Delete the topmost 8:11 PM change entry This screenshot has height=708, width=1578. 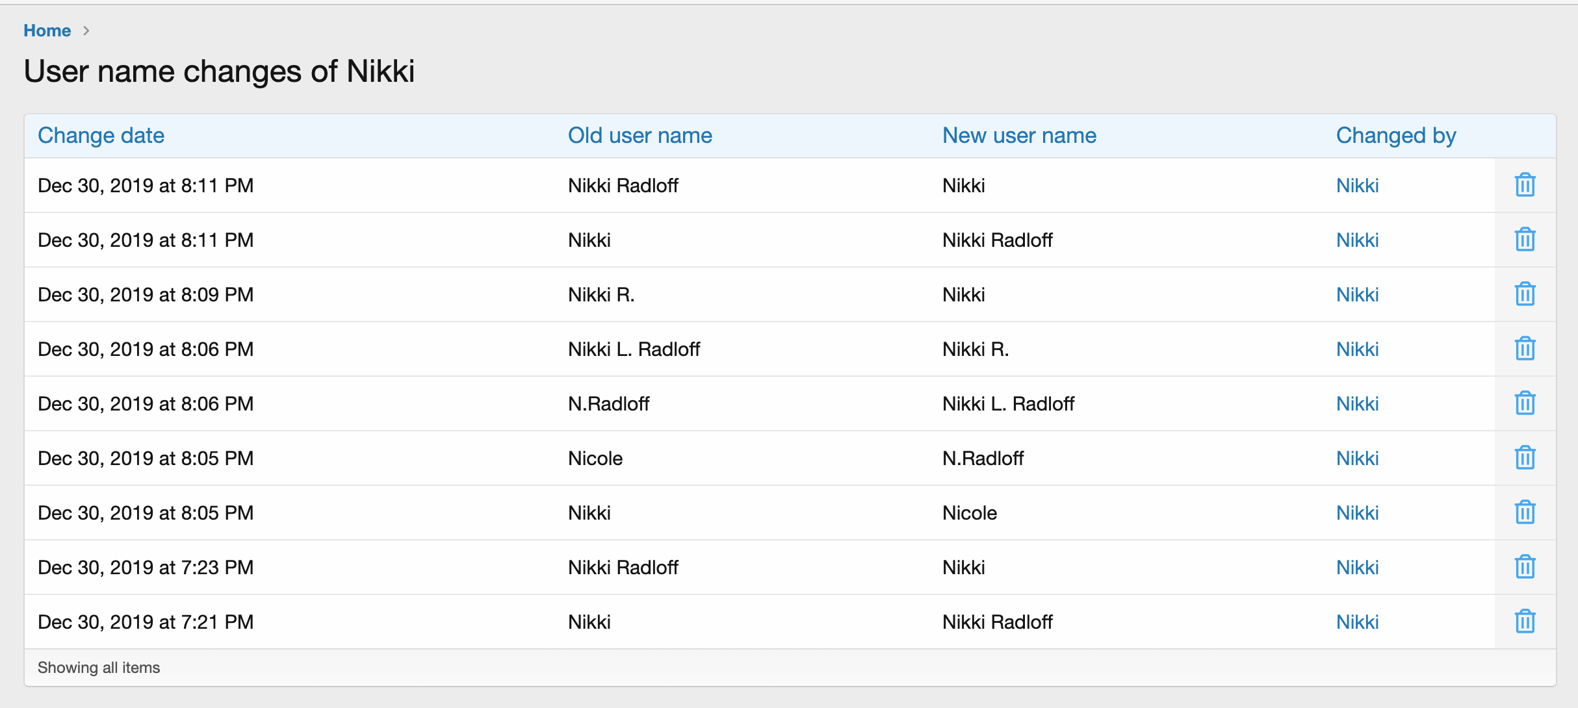[1525, 185]
